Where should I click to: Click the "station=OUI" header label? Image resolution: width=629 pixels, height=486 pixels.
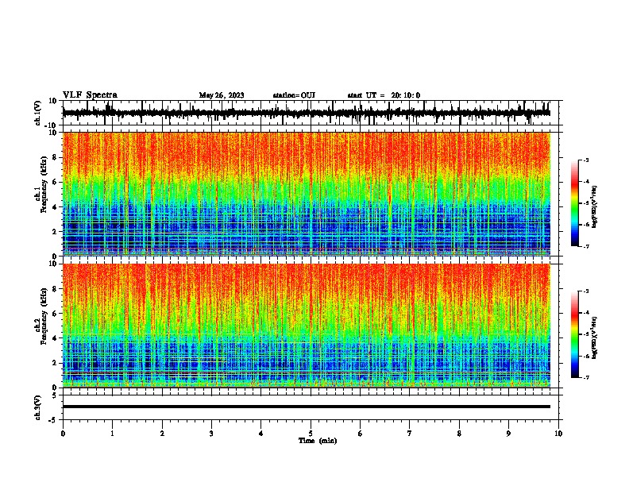[294, 95]
